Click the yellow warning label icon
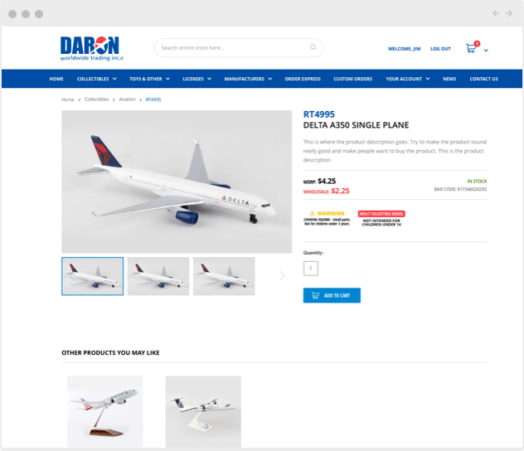This screenshot has height=451, width=524. pos(312,213)
